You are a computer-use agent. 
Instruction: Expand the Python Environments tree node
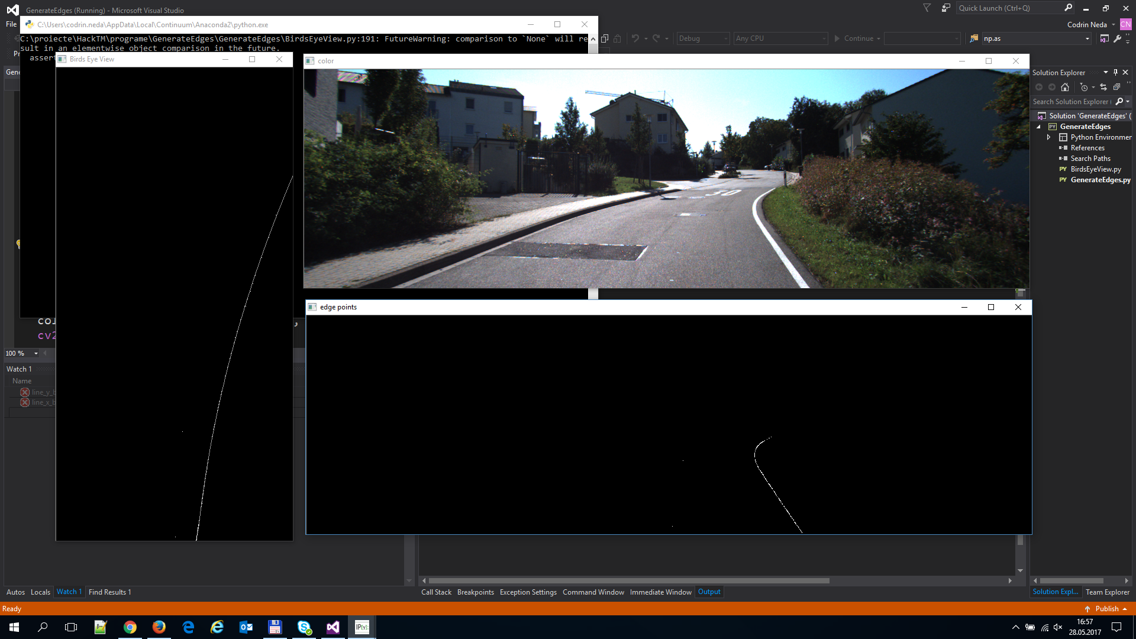(x=1049, y=137)
